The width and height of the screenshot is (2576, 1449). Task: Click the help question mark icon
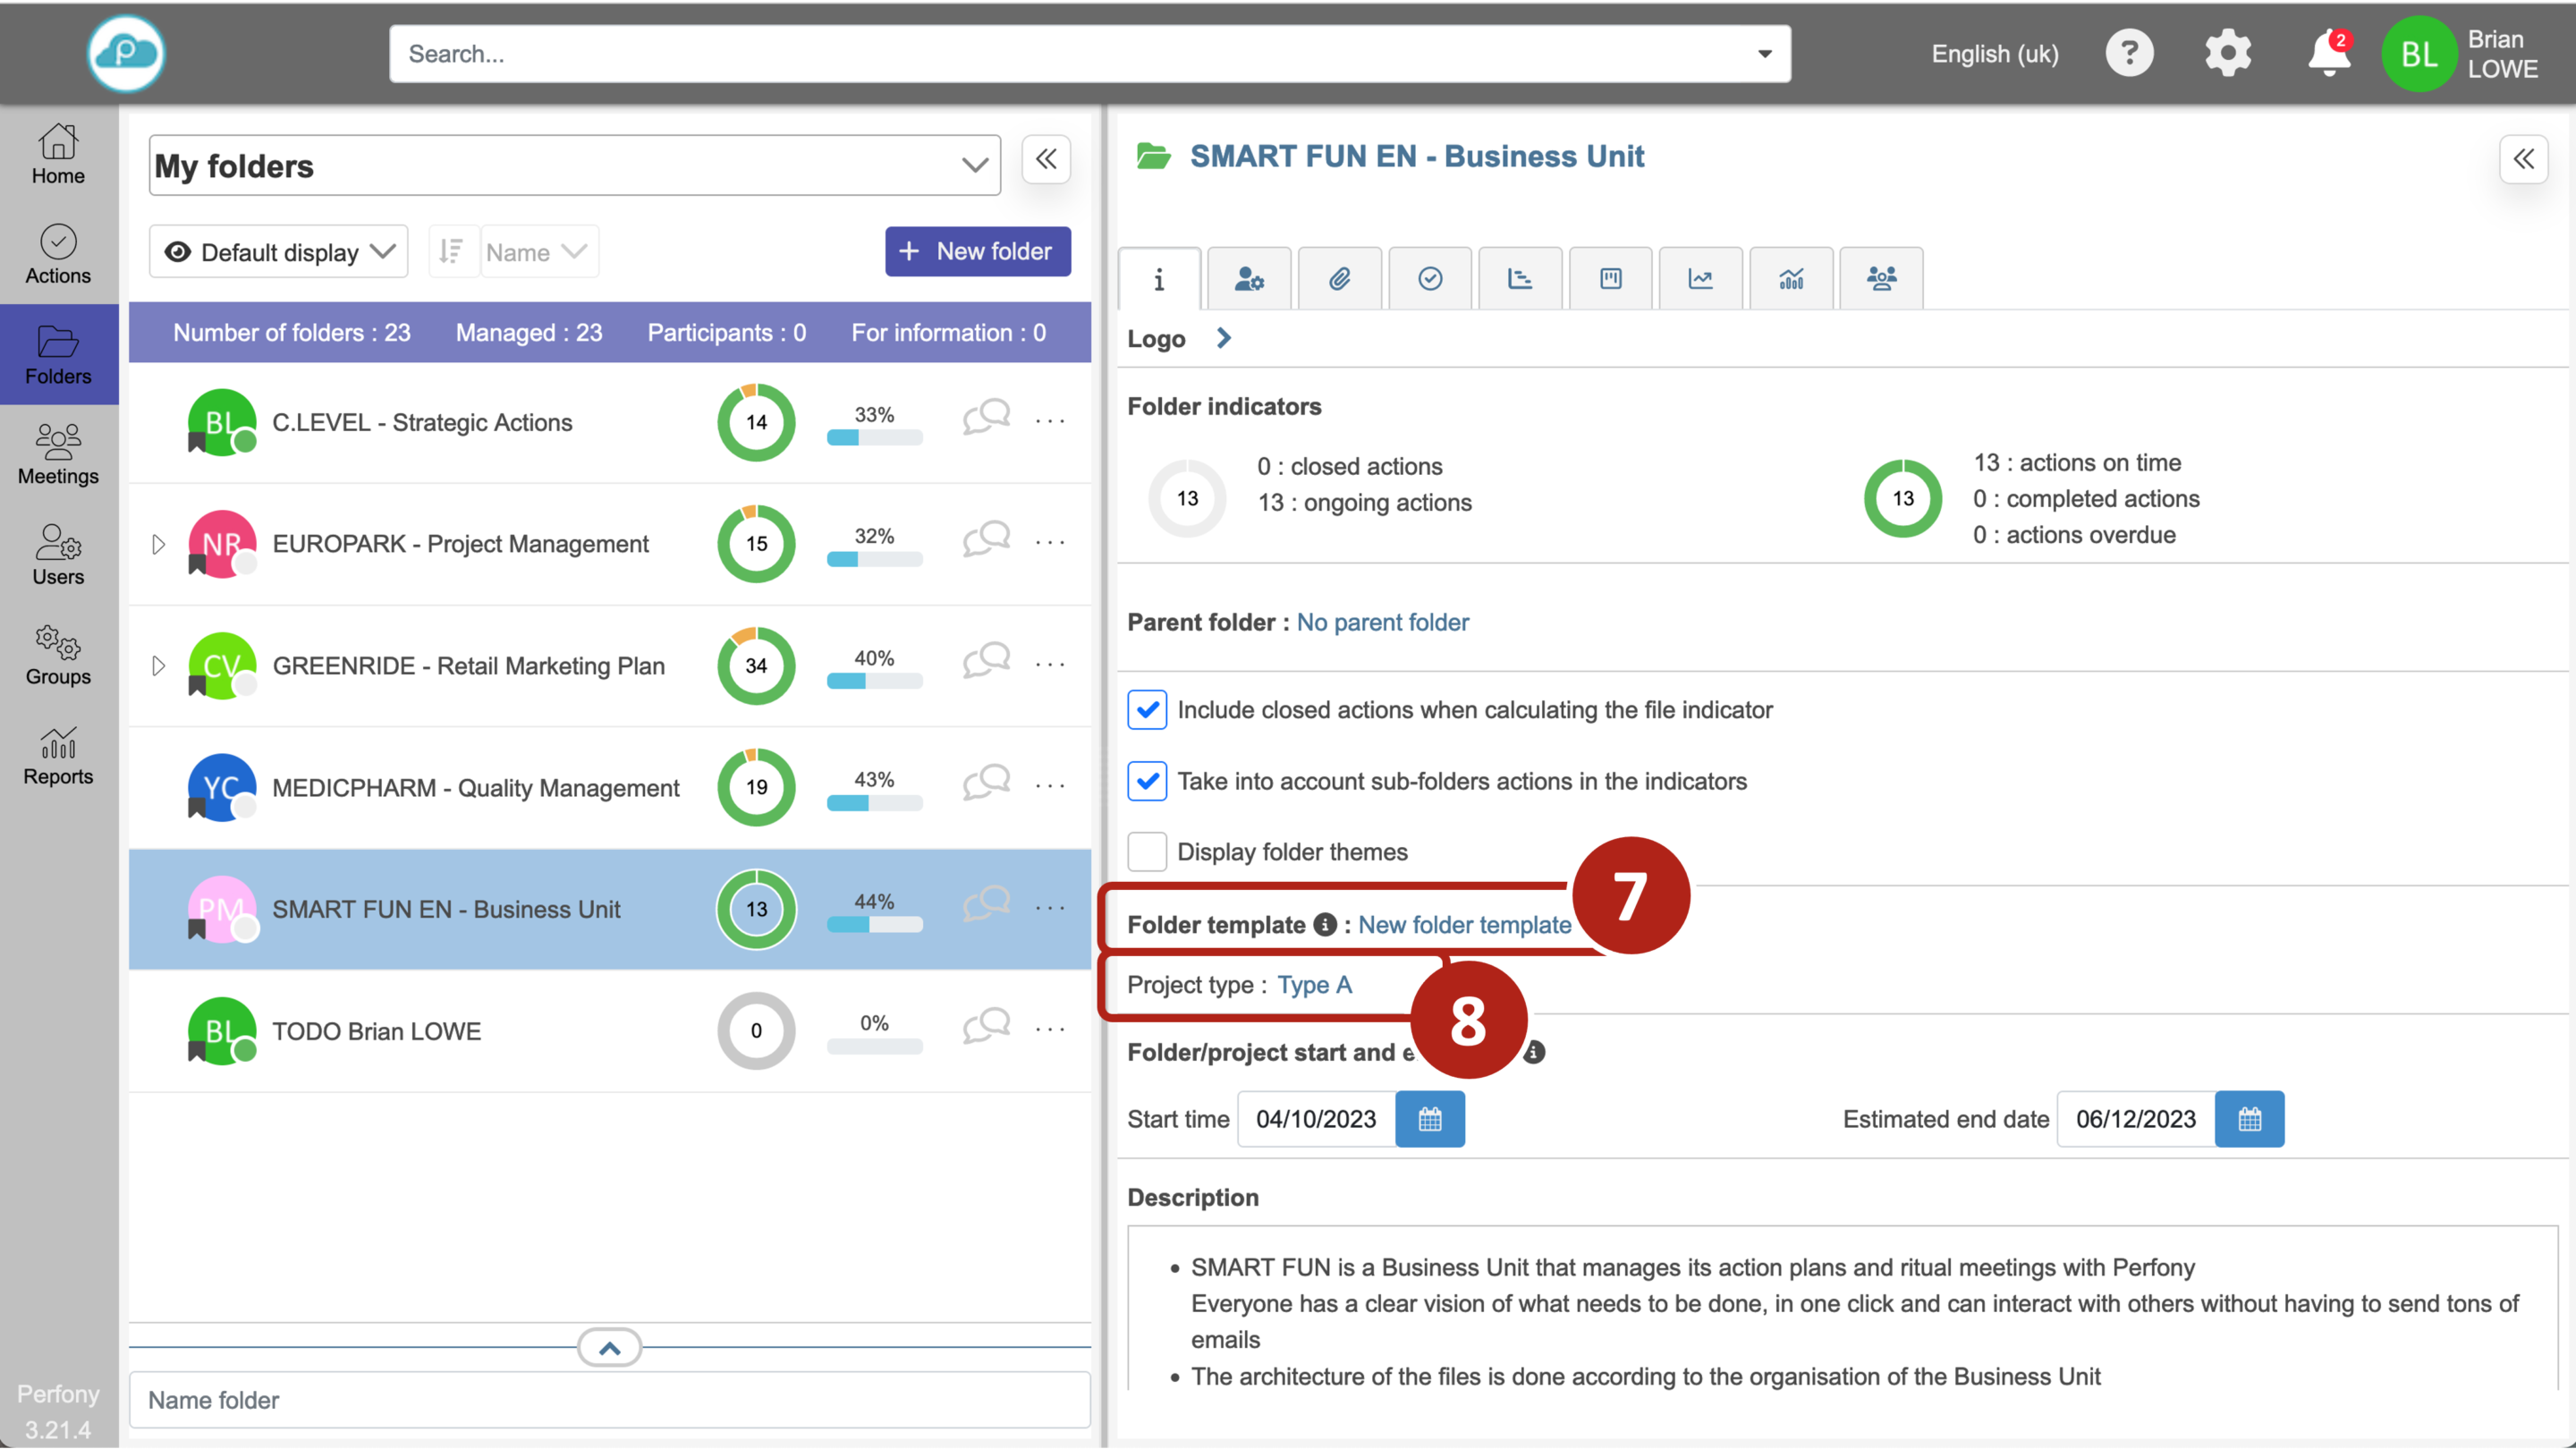[x=2129, y=54]
